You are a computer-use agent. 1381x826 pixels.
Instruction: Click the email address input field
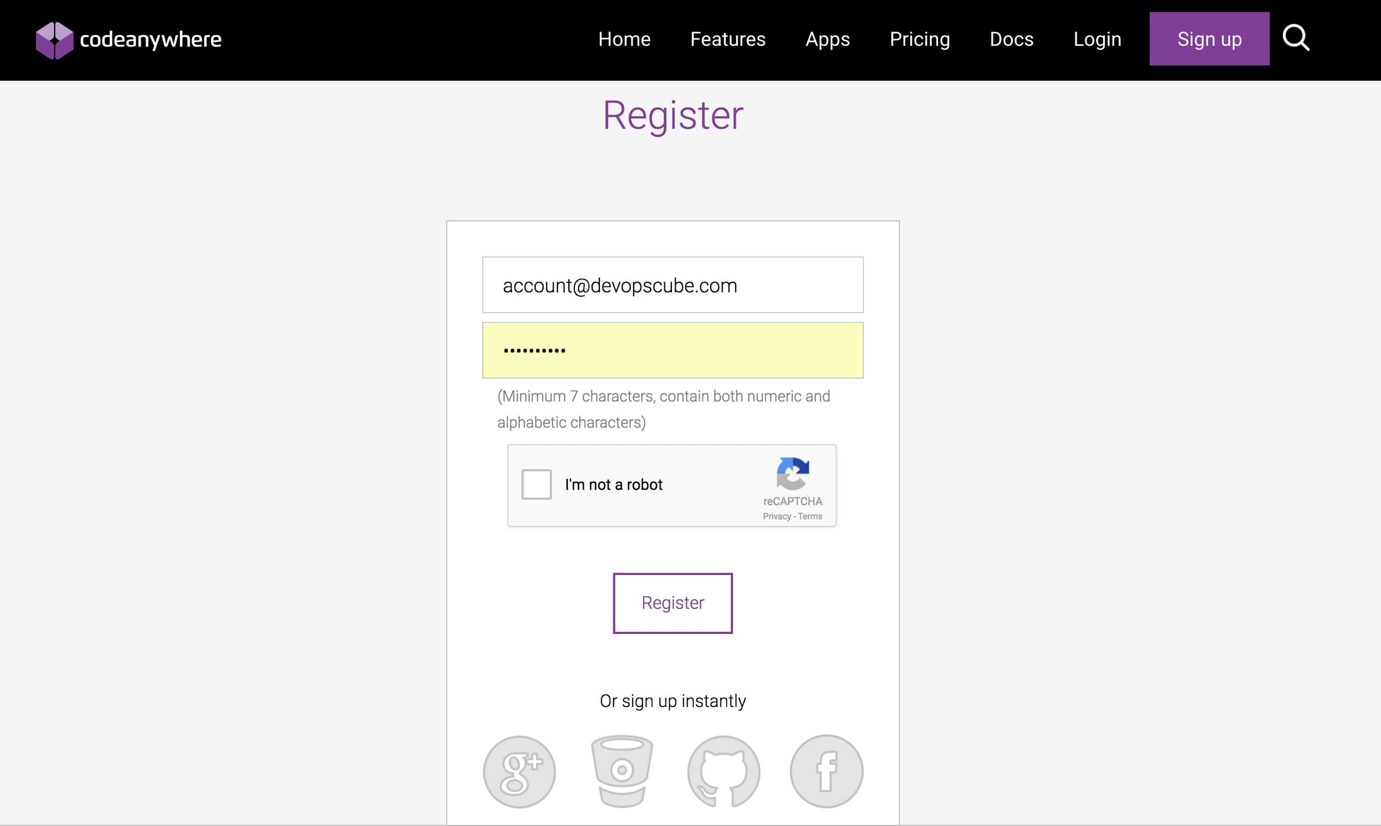click(673, 285)
